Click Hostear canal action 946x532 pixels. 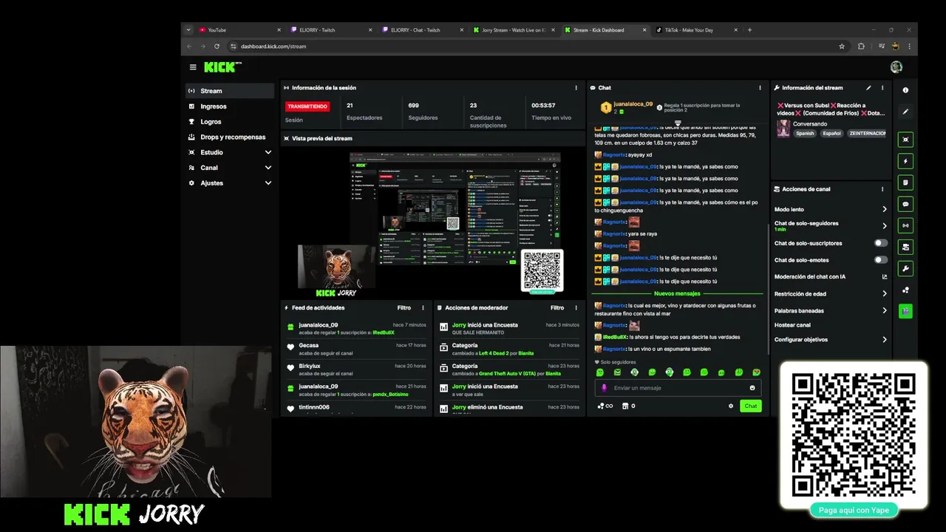[792, 325]
